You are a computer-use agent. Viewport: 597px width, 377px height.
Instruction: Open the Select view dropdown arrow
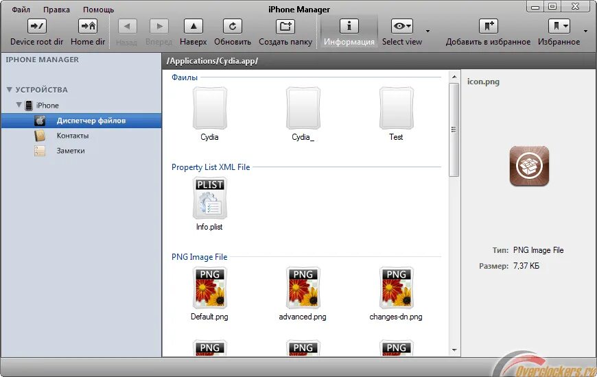428,32
